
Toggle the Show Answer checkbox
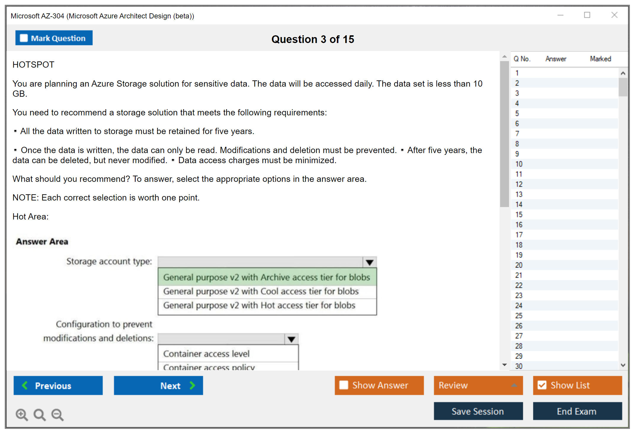click(x=344, y=385)
